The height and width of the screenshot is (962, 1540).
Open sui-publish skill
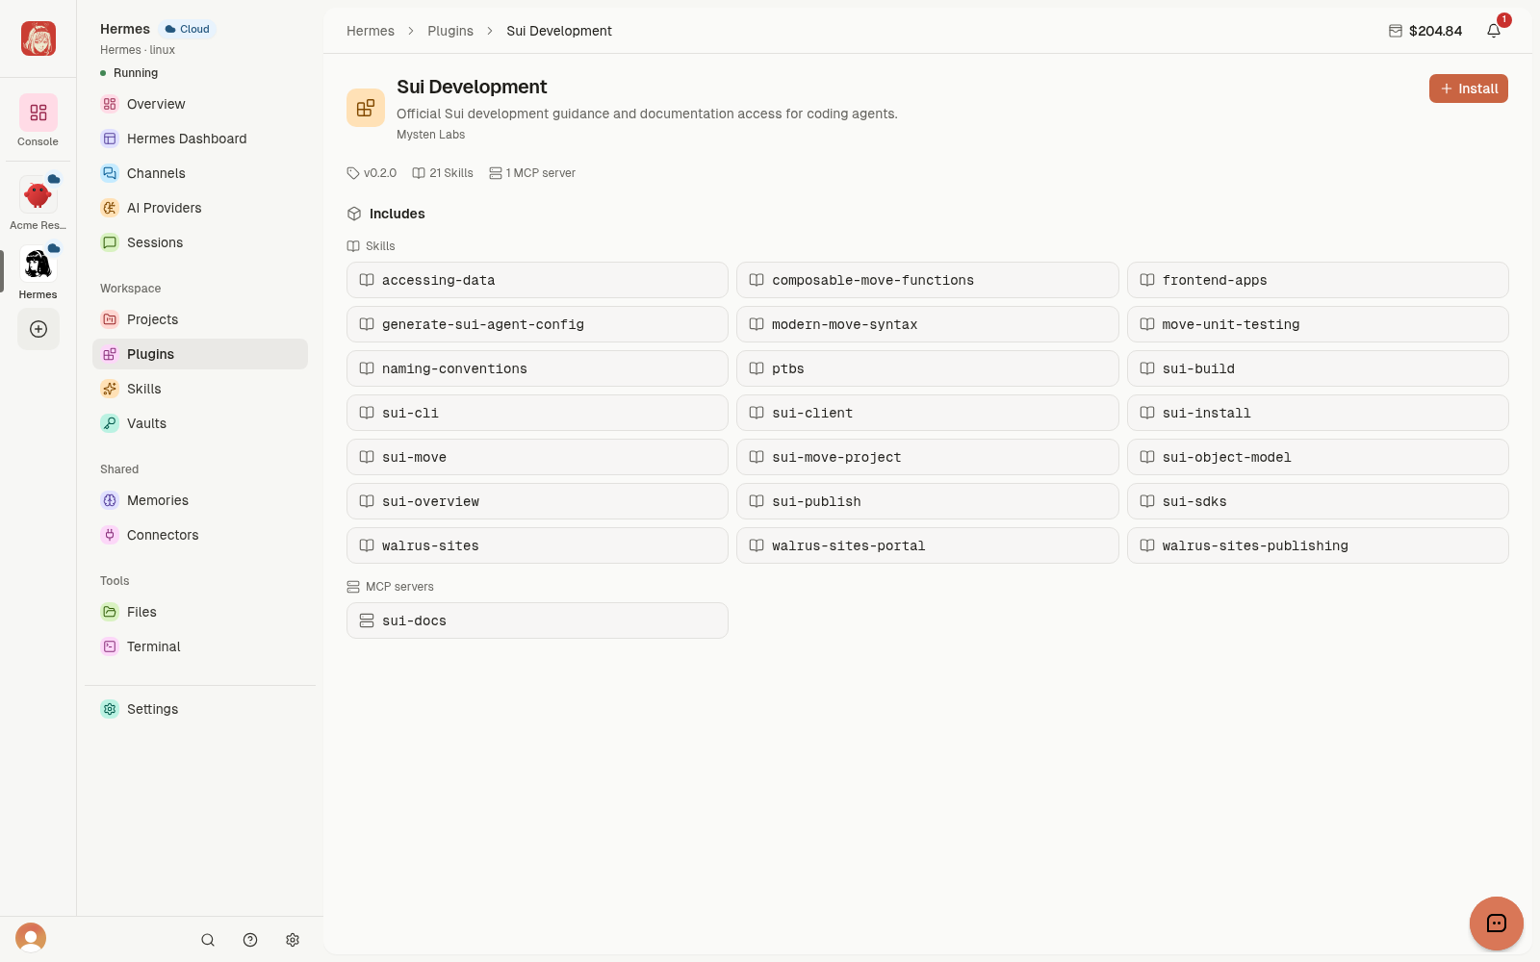coord(927,501)
